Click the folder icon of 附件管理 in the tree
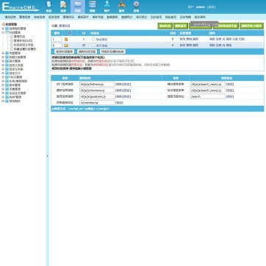The height and width of the screenshot is (266, 266). coord(7,85)
